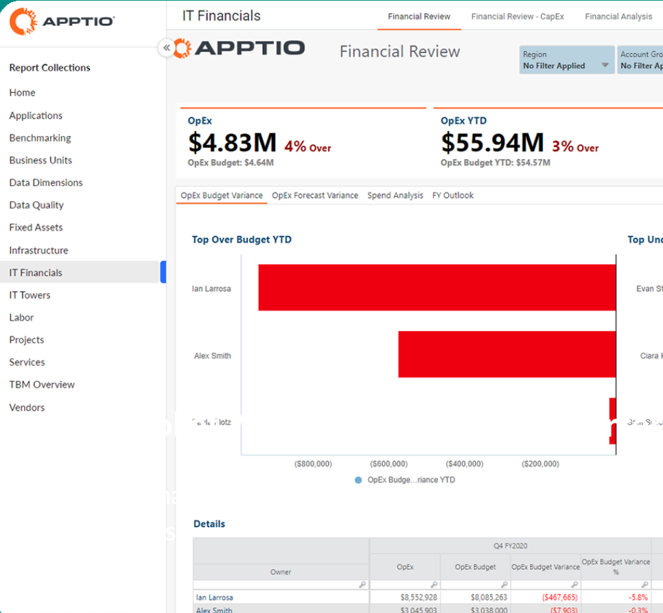Click the search icon under OpEx Budget Variance column

tap(574, 585)
